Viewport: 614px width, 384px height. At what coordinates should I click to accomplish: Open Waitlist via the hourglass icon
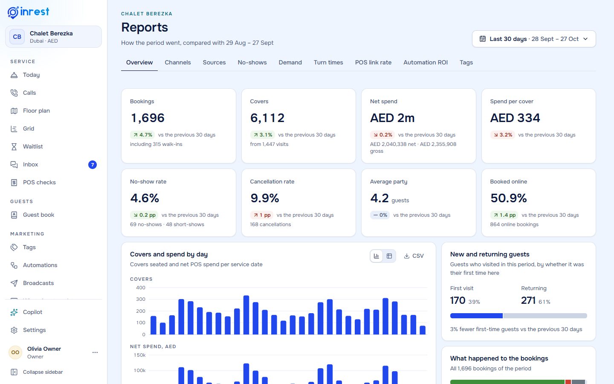tap(14, 146)
